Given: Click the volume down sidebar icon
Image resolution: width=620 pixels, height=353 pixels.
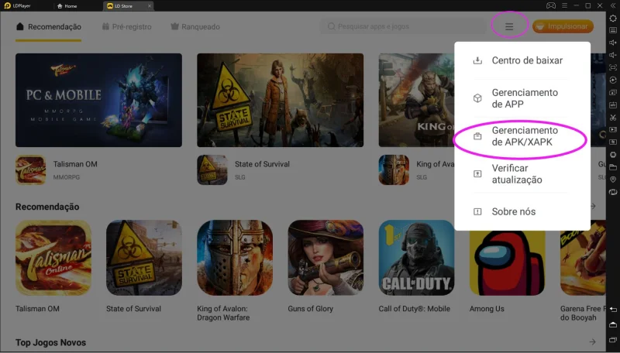Looking at the screenshot, I should (x=613, y=55).
